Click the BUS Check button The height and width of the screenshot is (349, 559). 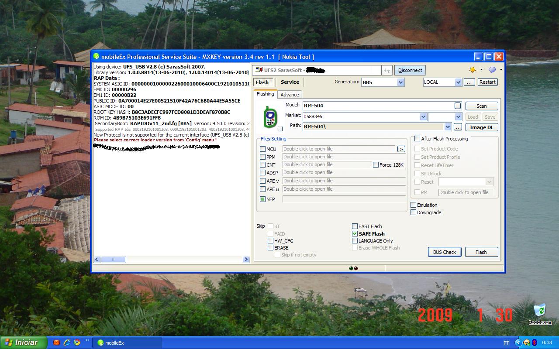pos(445,252)
